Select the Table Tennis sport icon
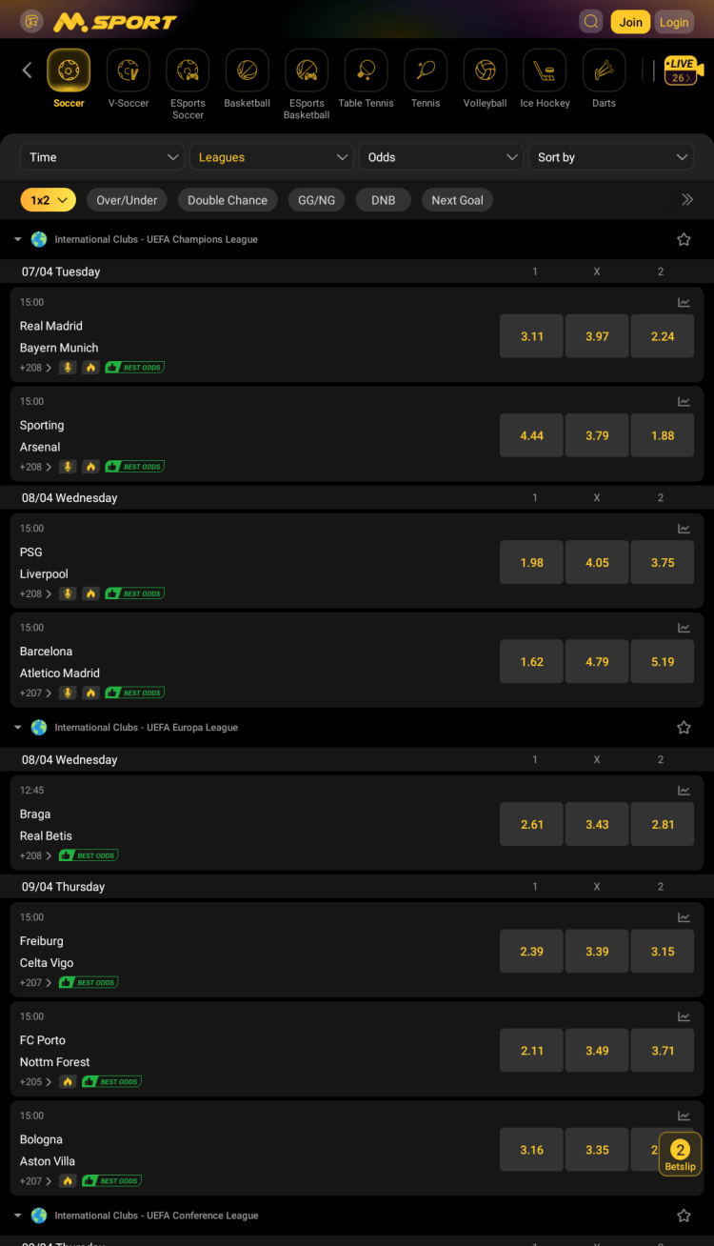 [x=366, y=70]
